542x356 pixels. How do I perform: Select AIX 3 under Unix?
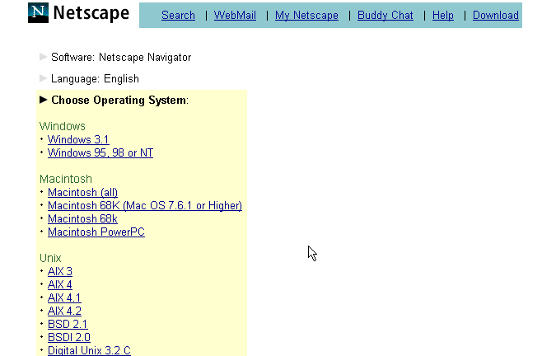pos(60,272)
